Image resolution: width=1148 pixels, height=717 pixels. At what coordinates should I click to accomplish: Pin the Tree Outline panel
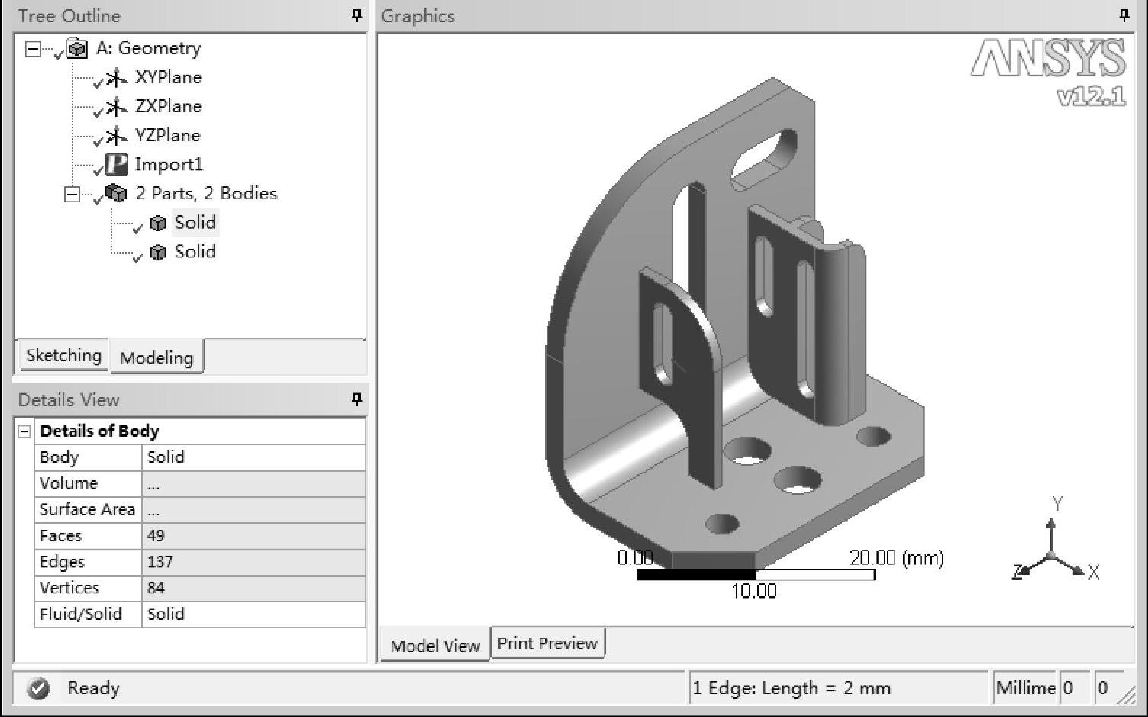356,15
